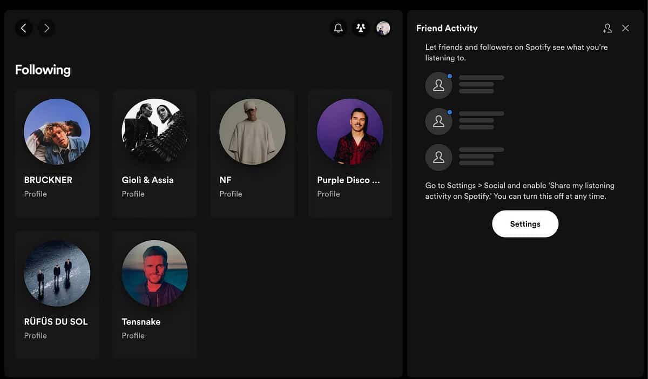This screenshot has height=379, width=648.
Task: Click the NF artist name
Action: click(225, 180)
